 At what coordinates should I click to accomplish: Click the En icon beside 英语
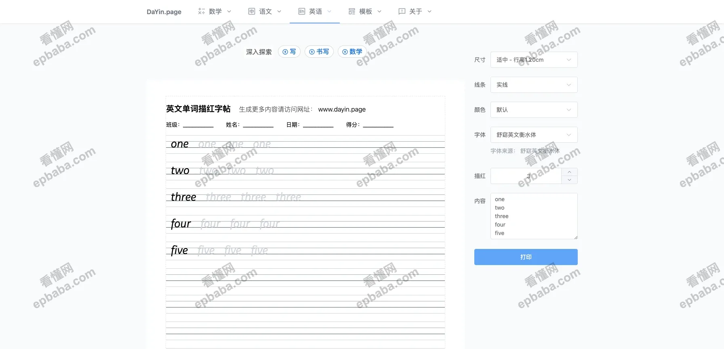[302, 11]
